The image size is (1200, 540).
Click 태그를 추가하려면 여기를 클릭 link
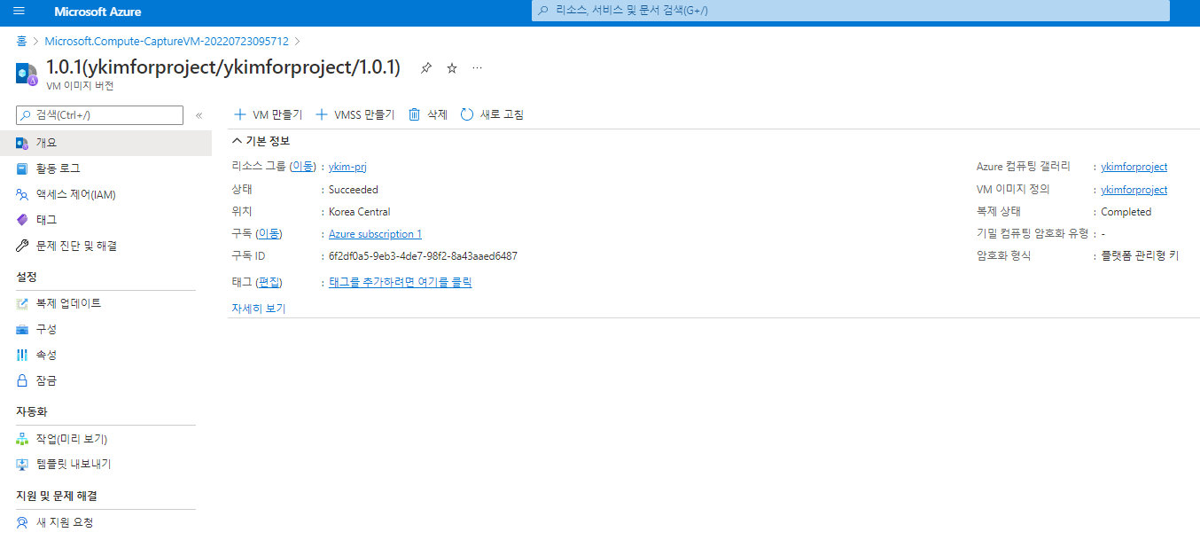point(400,282)
